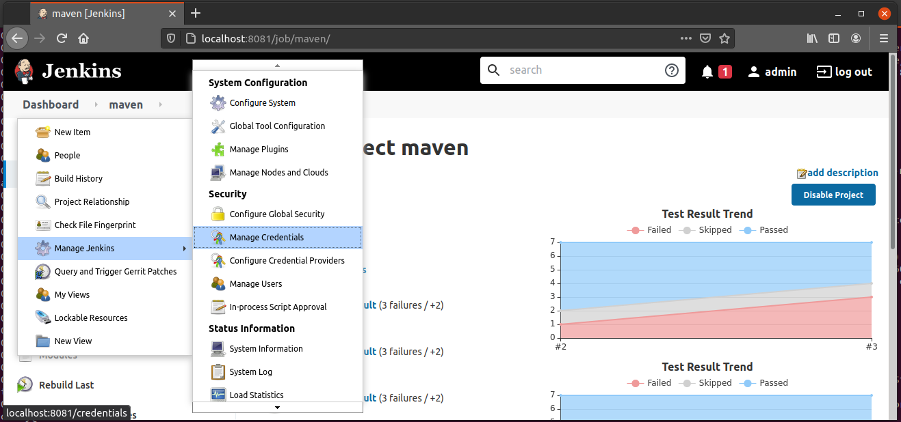Bookmark this page with star icon
This screenshot has height=422, width=901.
click(724, 38)
